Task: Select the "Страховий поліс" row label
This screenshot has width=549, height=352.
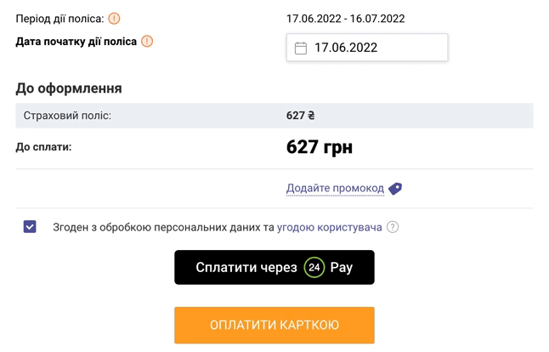Action: point(67,116)
